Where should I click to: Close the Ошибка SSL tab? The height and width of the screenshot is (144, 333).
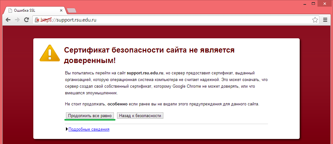click(61, 10)
